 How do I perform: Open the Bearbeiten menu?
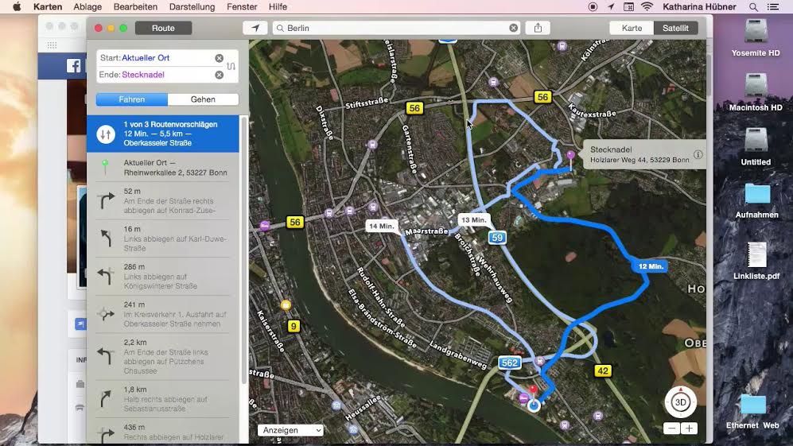135,6
